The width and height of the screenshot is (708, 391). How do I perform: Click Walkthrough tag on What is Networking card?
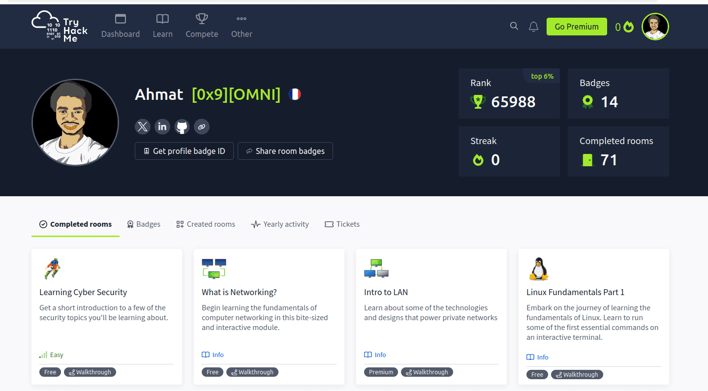[x=252, y=372]
